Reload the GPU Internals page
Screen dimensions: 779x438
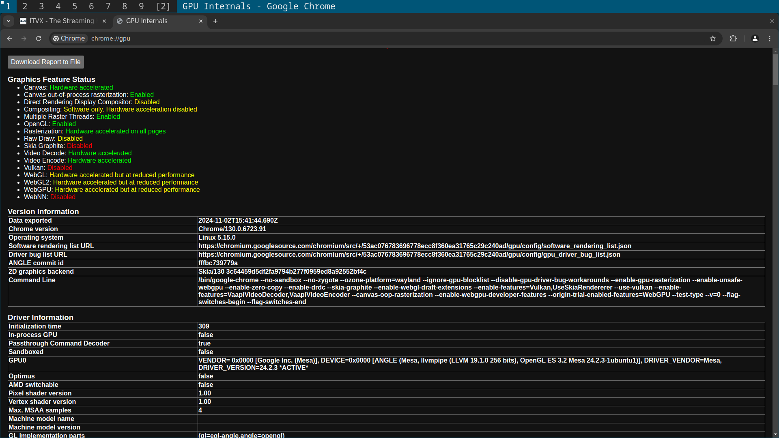pyautogui.click(x=39, y=39)
